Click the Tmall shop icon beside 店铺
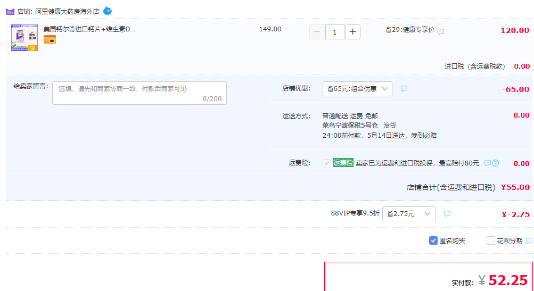534x291 pixels. click(10, 12)
